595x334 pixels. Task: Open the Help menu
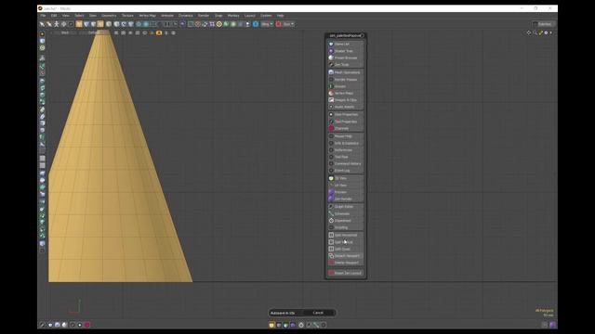(280, 16)
